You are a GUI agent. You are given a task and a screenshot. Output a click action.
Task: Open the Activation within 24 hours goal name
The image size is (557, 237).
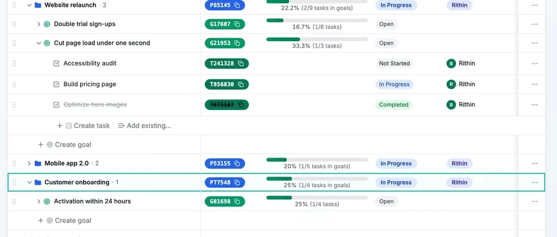pos(92,201)
